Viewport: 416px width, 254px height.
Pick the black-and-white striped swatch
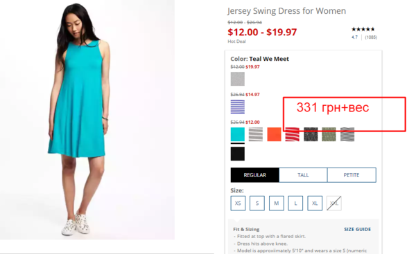[x=347, y=134]
